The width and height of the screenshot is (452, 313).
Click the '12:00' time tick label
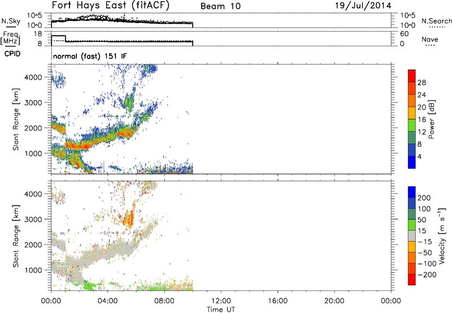(221, 301)
